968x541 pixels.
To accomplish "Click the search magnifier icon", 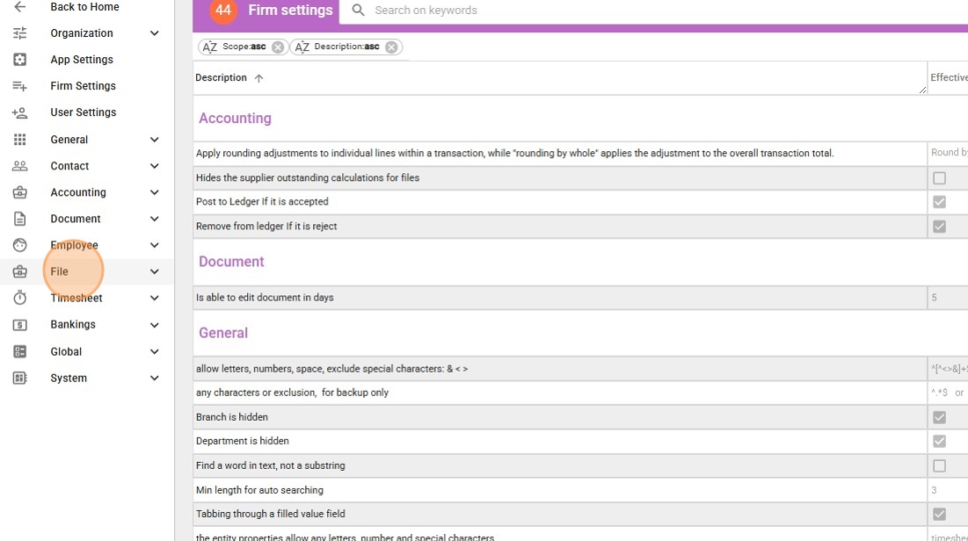I will pos(358,11).
